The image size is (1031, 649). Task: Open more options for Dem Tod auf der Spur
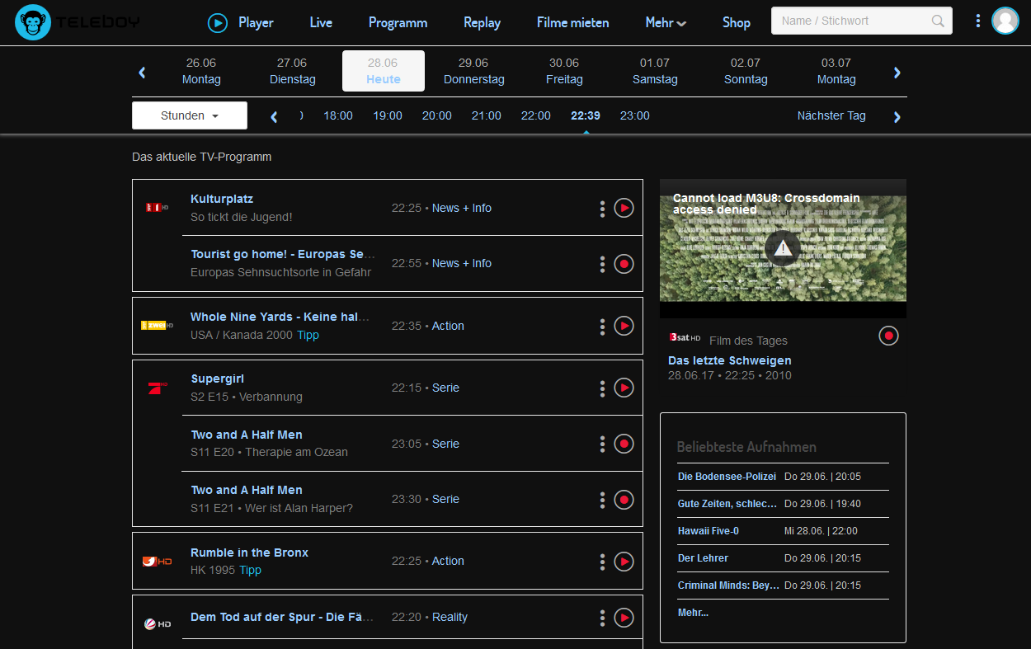[x=603, y=618]
